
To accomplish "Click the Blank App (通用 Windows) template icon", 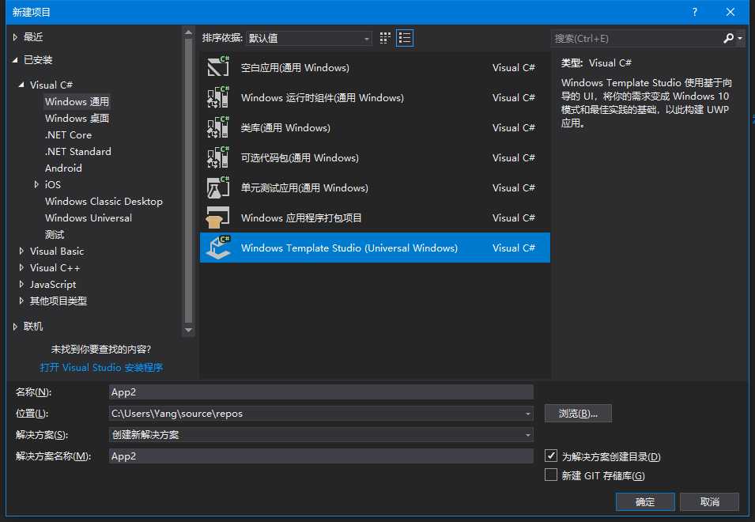I will [218, 67].
